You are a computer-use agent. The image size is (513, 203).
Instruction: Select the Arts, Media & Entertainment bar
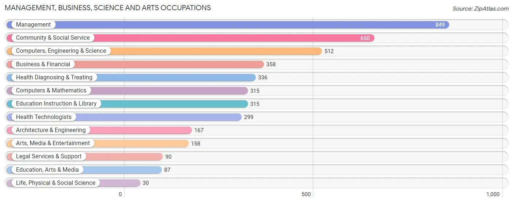click(x=97, y=143)
